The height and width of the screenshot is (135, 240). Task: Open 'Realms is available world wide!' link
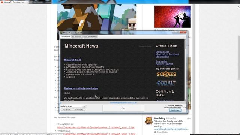coord(81,88)
